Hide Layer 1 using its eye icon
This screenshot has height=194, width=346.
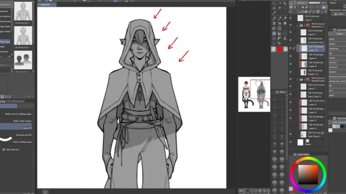[x=290, y=18]
